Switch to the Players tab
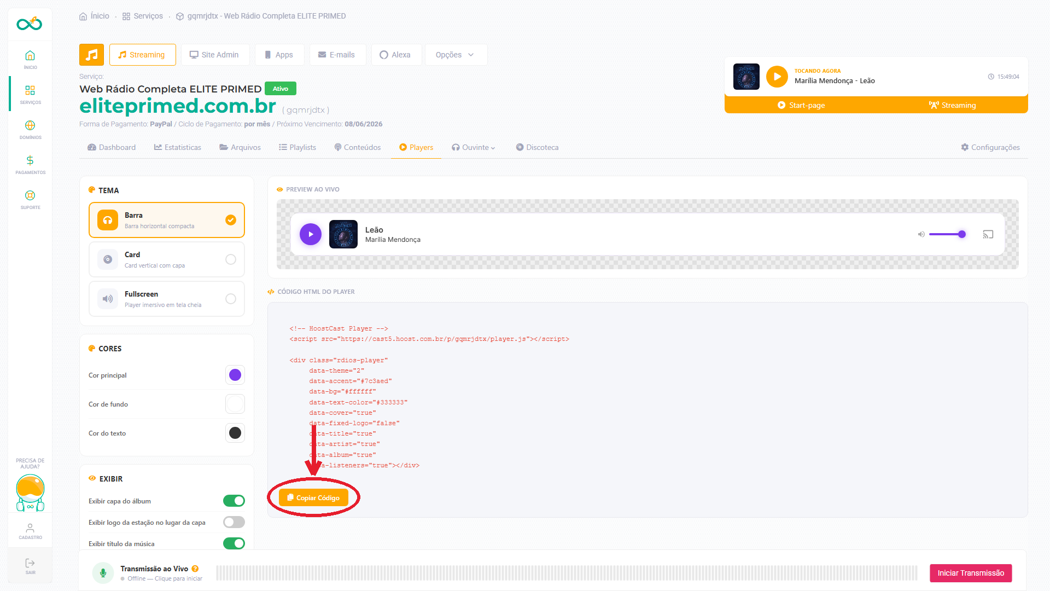The width and height of the screenshot is (1050, 591). [416, 147]
